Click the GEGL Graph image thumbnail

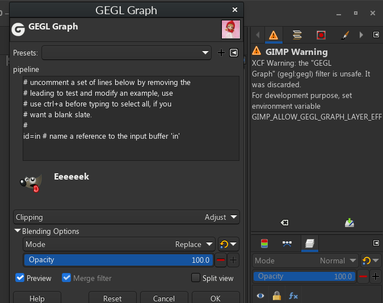point(231,29)
